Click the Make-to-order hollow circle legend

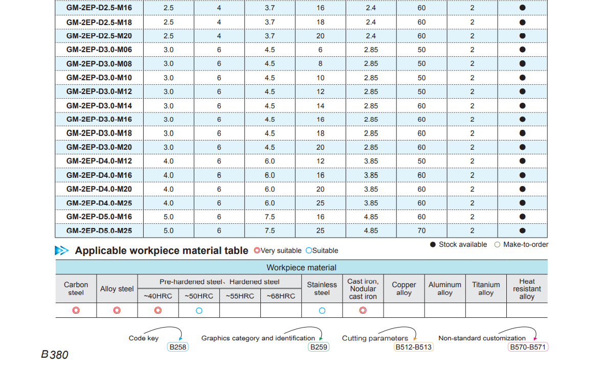click(x=497, y=245)
